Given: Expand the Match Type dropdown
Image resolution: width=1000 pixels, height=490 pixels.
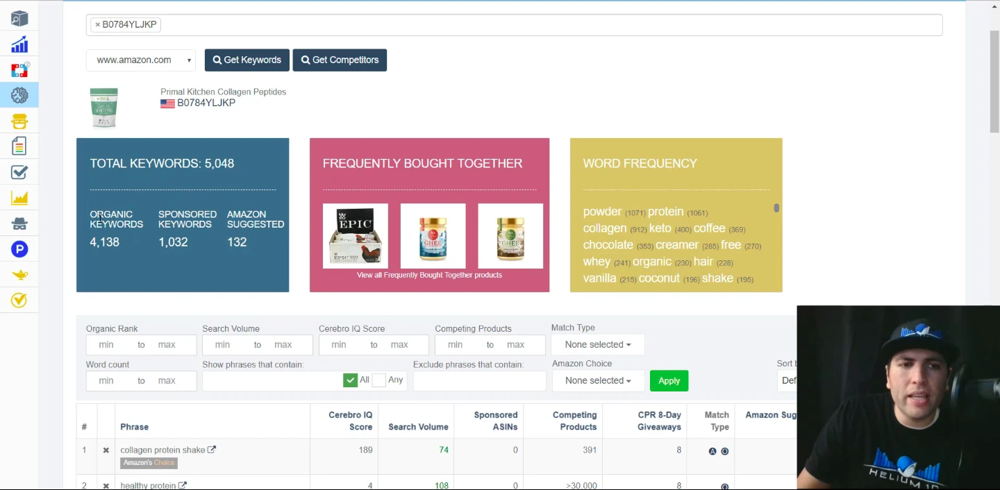Looking at the screenshot, I should point(597,345).
